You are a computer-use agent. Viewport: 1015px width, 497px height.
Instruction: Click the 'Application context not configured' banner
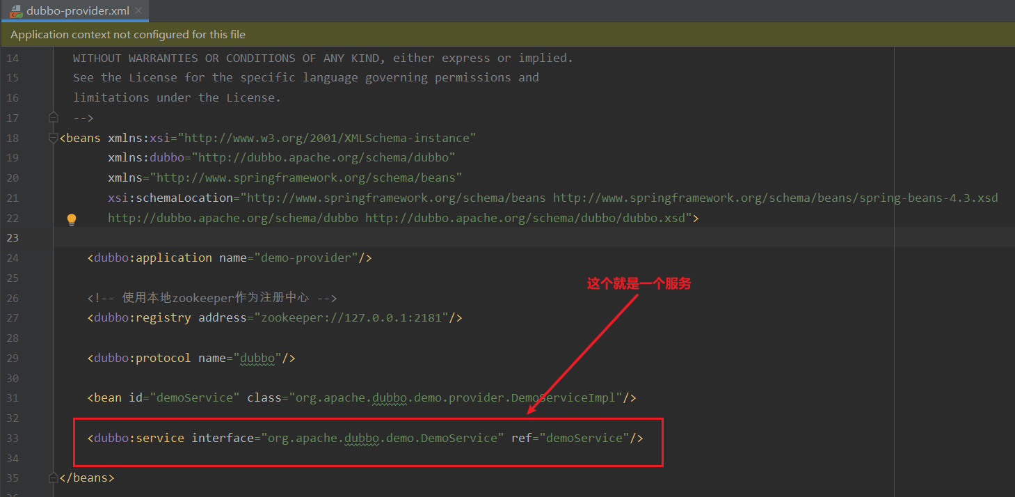pyautogui.click(x=507, y=34)
